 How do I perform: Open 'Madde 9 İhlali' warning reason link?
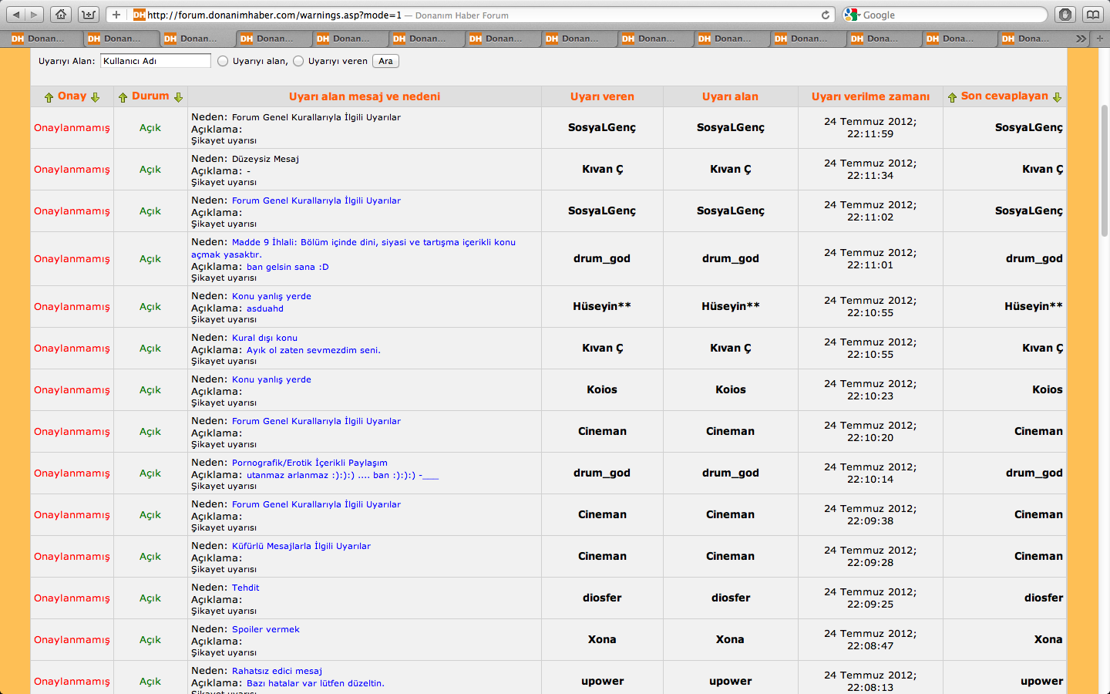353,248
